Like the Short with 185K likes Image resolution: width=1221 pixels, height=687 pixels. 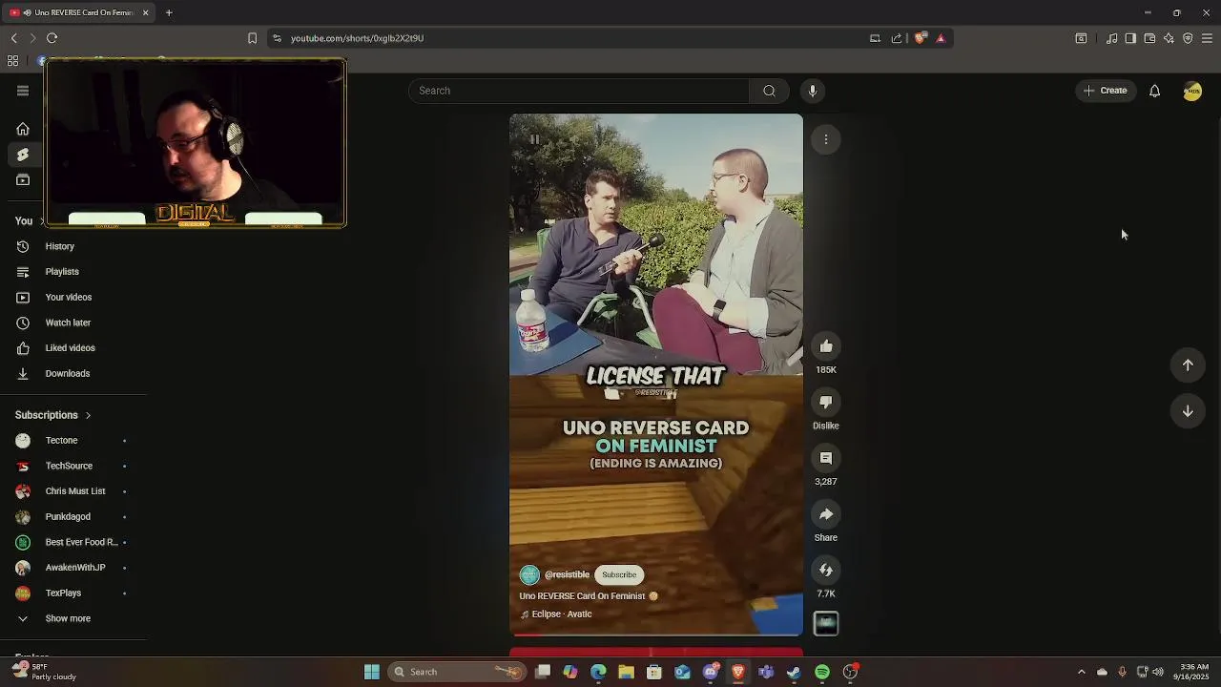click(x=826, y=346)
